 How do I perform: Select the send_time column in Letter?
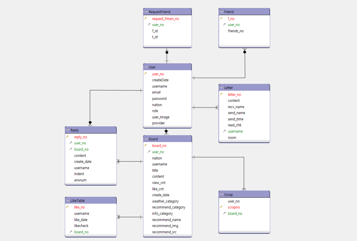click(236, 119)
